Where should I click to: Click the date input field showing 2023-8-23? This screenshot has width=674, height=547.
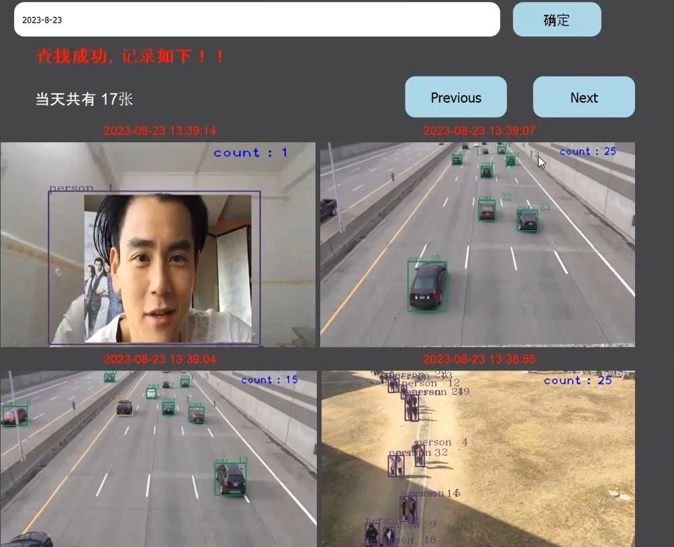(256, 19)
